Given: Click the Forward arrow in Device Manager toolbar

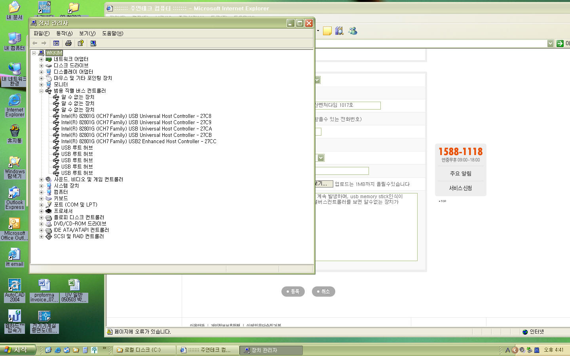Looking at the screenshot, I should pyautogui.click(x=44, y=43).
